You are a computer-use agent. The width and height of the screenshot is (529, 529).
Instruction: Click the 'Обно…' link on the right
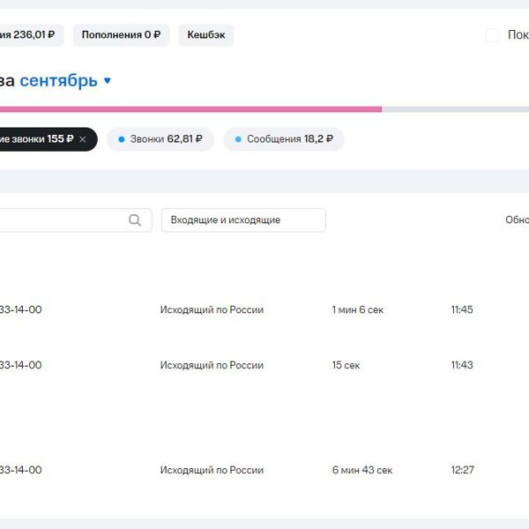tap(516, 220)
